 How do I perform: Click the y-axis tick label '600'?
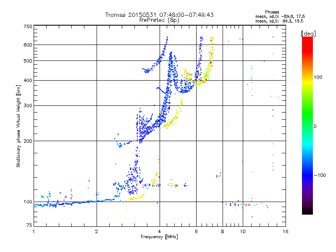[x=28, y=45]
